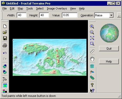Click the Quit button
The width and height of the screenshot is (122, 99).
click(109, 49)
